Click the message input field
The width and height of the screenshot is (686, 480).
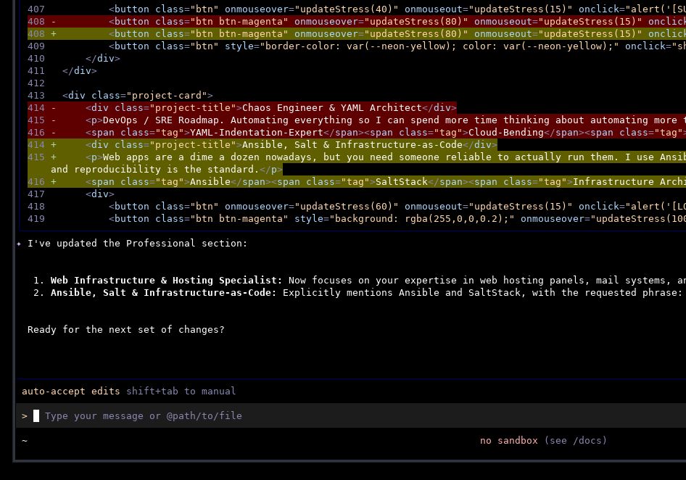pyautogui.click(x=290, y=415)
